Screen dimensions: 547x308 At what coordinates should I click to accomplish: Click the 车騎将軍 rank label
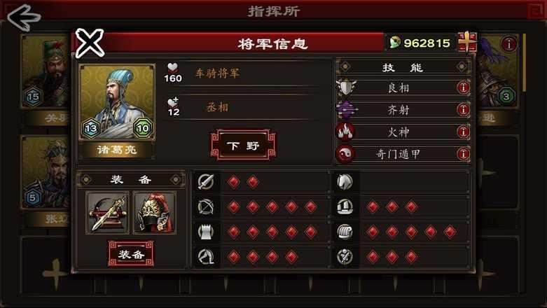217,73
